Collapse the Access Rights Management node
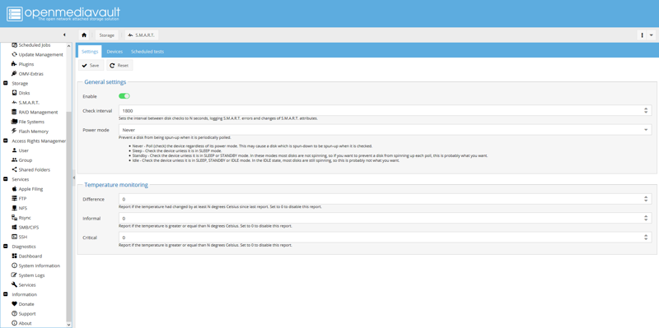This screenshot has width=659, height=328. pyautogui.click(x=6, y=141)
